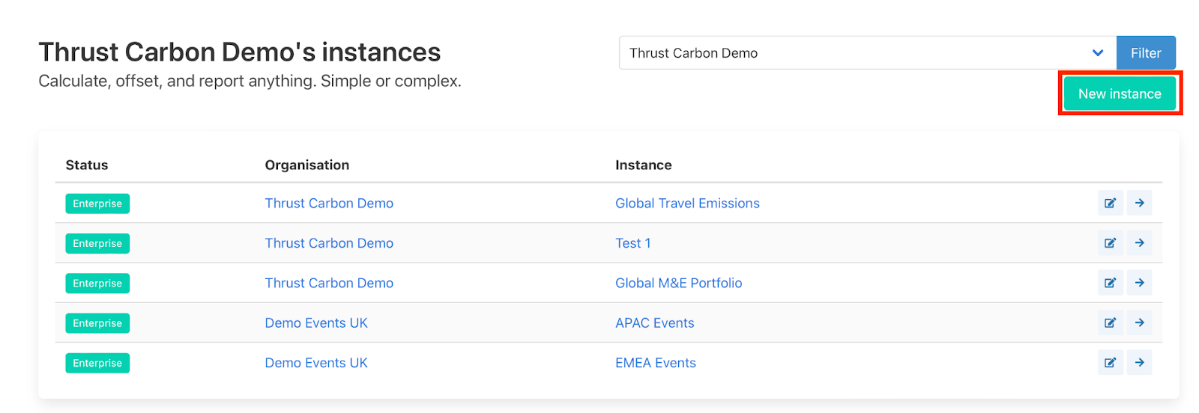Open the Test 1 instance link

point(632,243)
